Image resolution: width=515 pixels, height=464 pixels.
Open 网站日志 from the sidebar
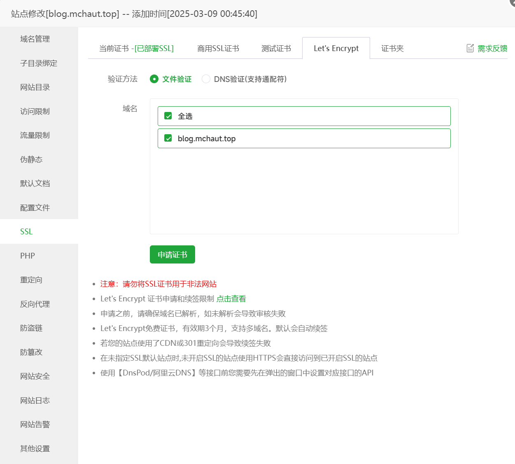pos(35,400)
